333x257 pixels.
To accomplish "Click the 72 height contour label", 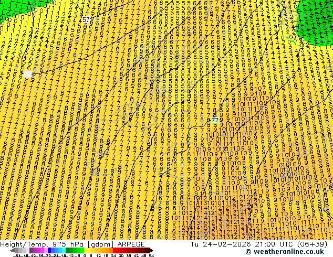I will [215, 120].
